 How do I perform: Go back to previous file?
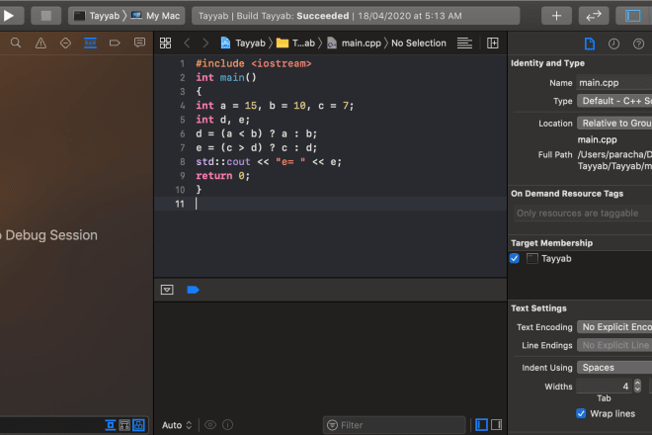(187, 43)
